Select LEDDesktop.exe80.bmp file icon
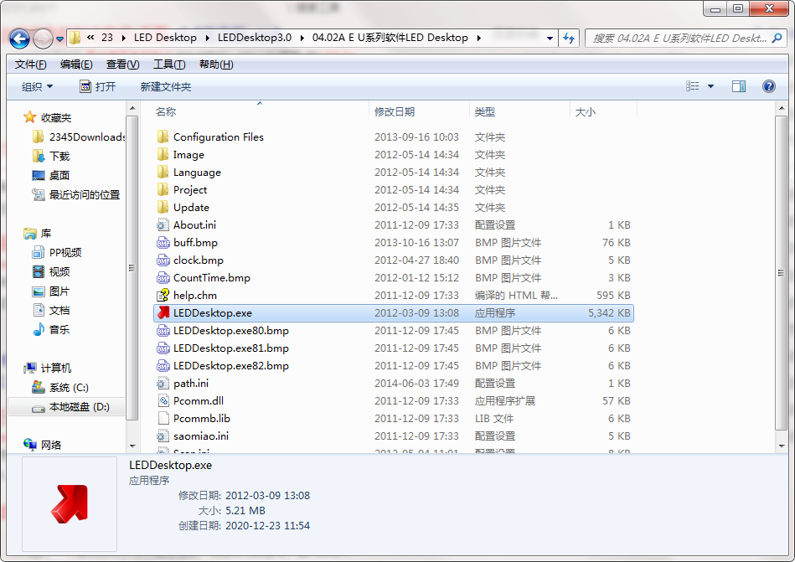The height and width of the screenshot is (562, 795). (163, 330)
